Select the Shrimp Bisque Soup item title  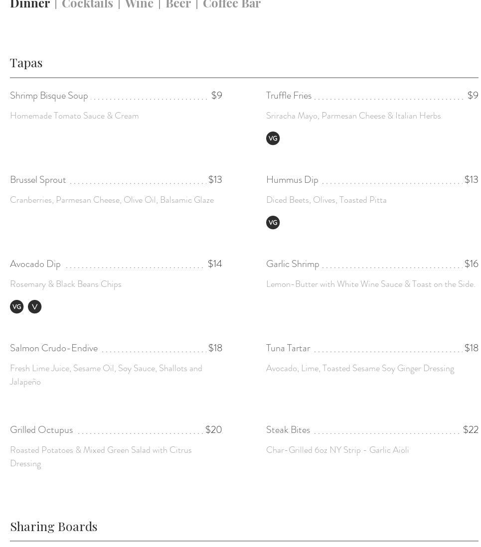tap(49, 96)
